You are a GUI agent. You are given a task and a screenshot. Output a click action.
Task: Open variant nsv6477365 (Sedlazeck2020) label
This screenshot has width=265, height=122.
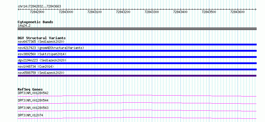(41, 42)
